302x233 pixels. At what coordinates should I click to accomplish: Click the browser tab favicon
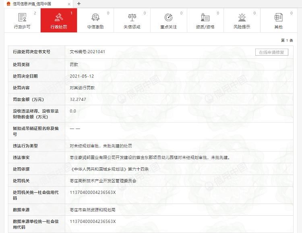click(x=8, y=4)
